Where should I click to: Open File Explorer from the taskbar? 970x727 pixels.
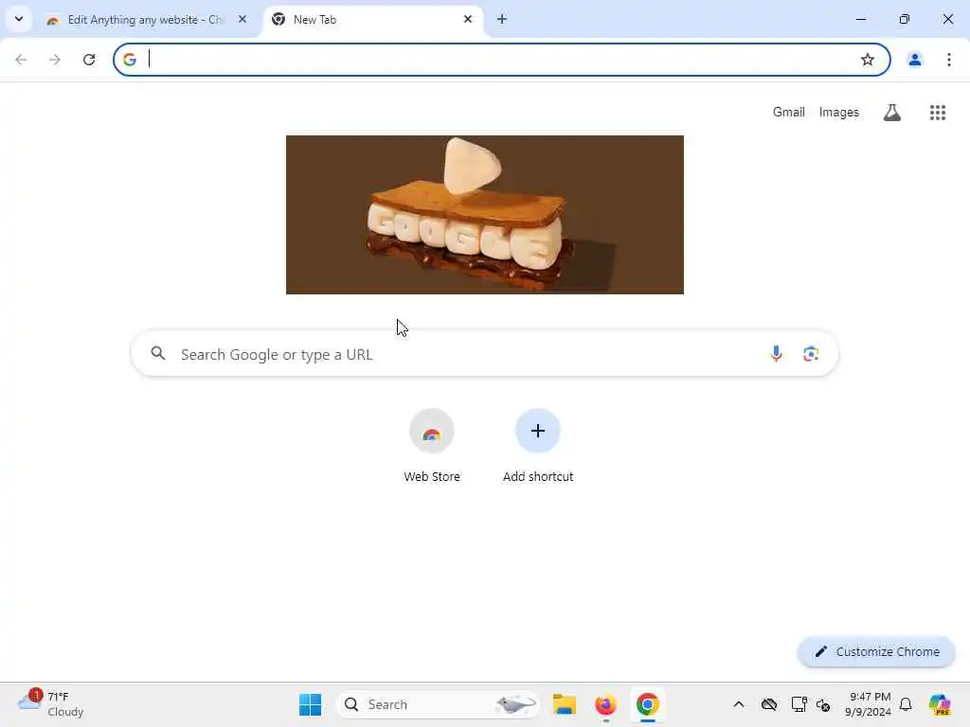pyautogui.click(x=565, y=704)
